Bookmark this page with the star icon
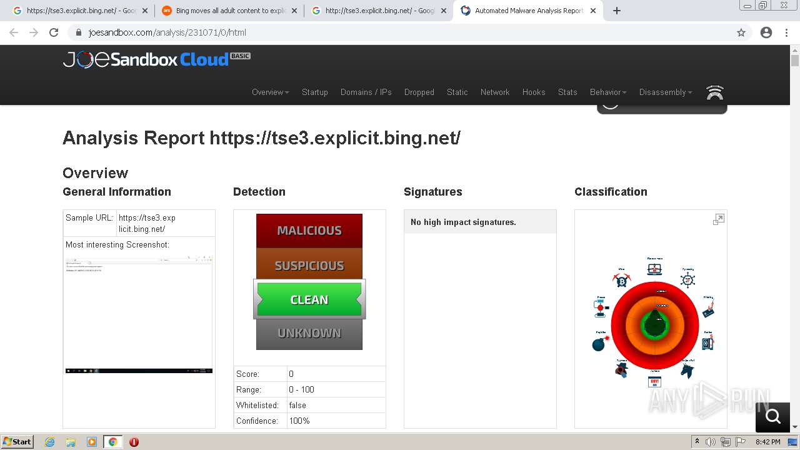 [x=741, y=32]
